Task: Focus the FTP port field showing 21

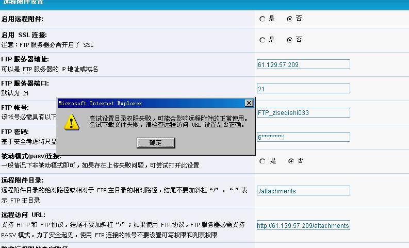Action: (x=303, y=89)
